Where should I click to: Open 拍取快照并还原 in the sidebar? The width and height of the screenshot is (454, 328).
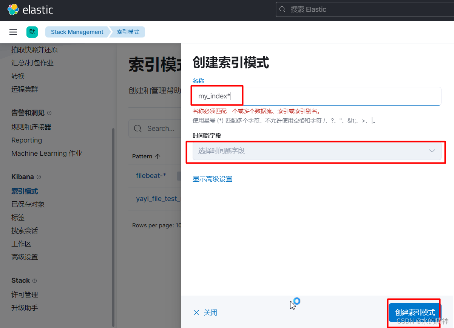[34, 50]
